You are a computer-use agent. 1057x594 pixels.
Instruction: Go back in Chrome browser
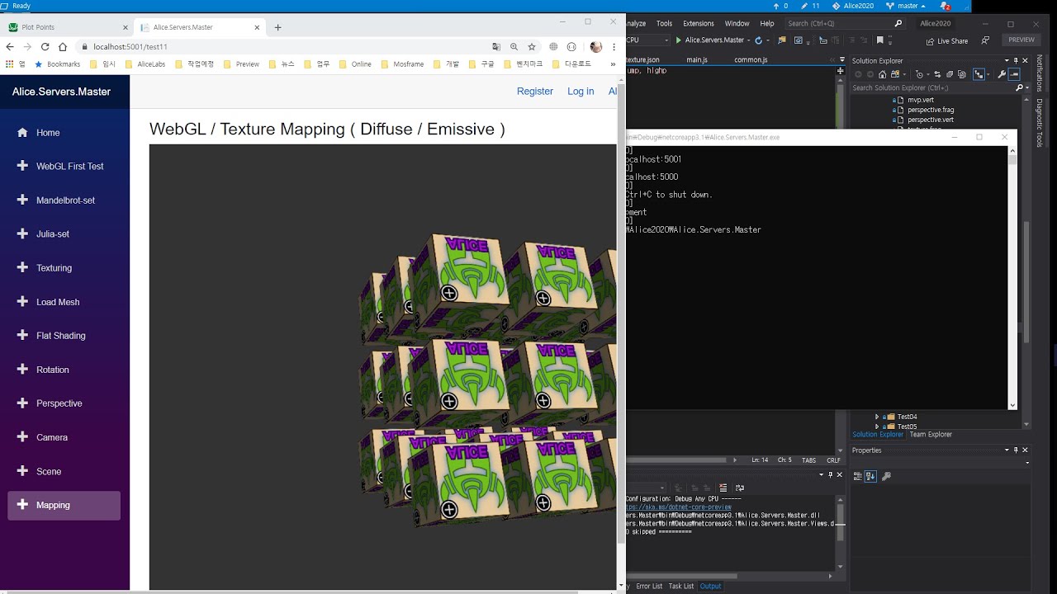[10, 47]
